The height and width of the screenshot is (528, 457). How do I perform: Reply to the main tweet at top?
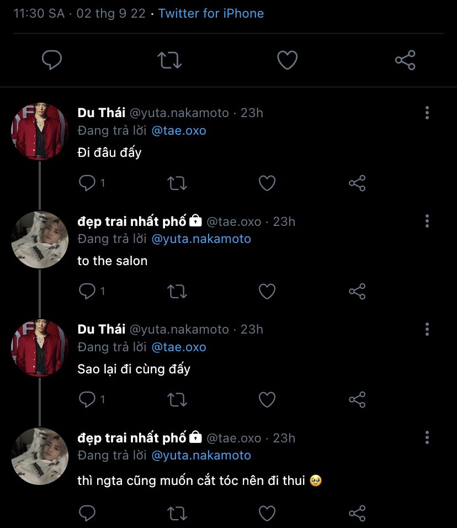point(52,60)
